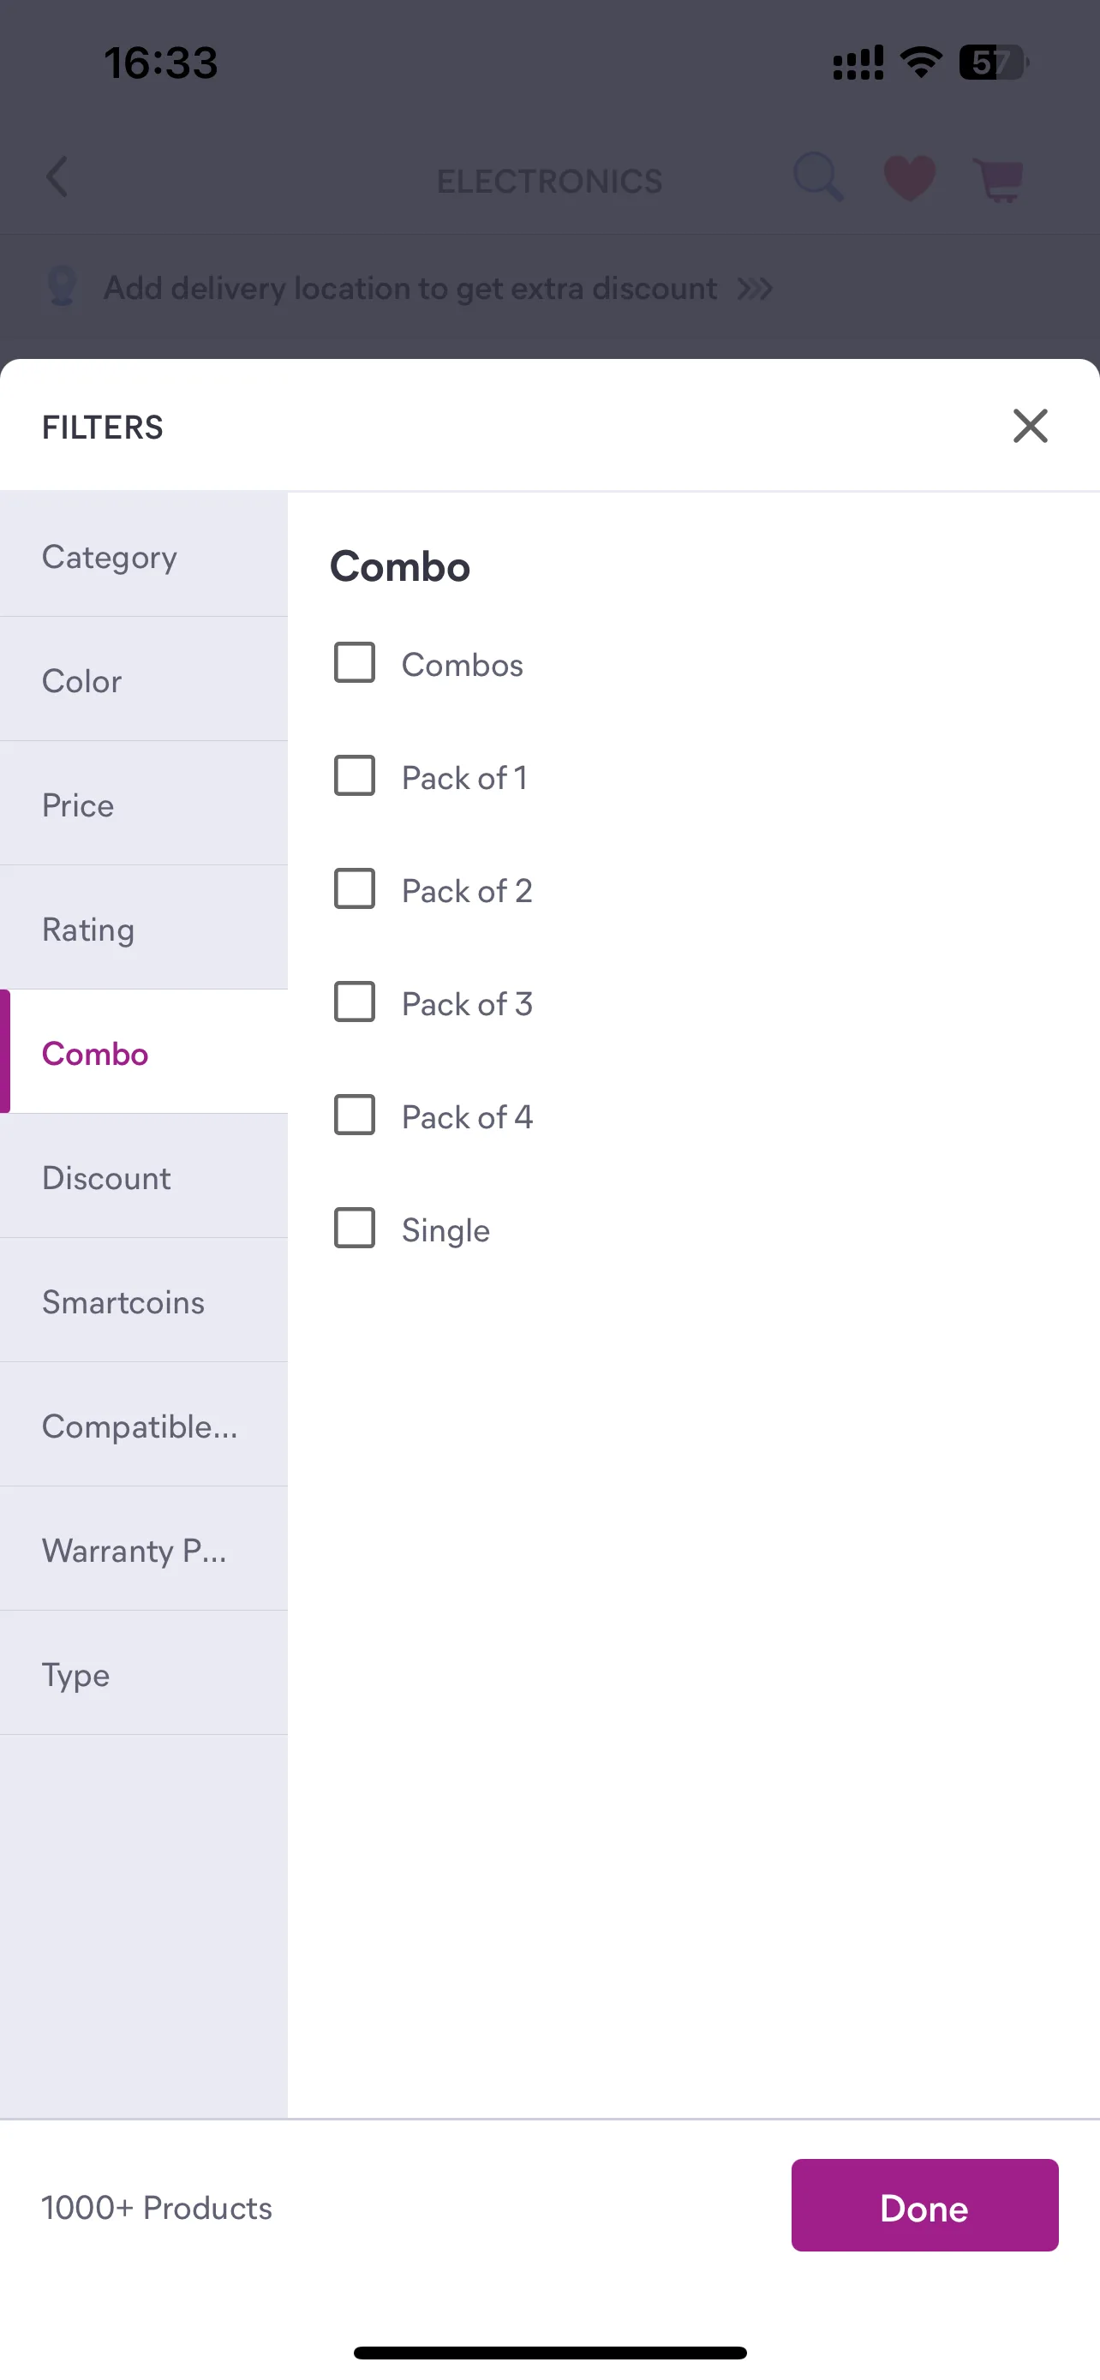The image size is (1100, 2380).
Task: Open wishlist via the heart icon
Action: click(x=910, y=178)
